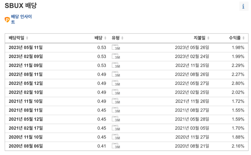This screenshot has height=155, width=251.
Task: Click the 1.72% yield value
Action: point(238,101)
